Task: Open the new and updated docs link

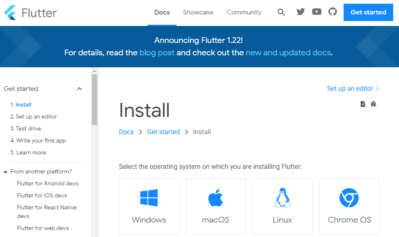Action: pos(288,52)
